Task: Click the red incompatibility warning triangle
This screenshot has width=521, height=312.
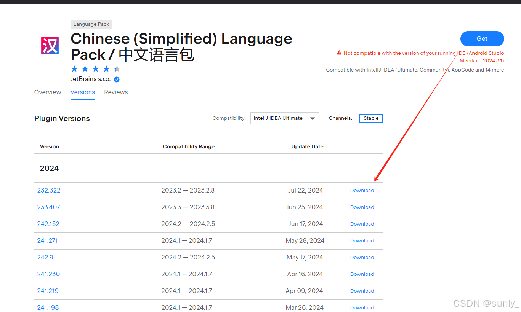Action: pos(339,53)
